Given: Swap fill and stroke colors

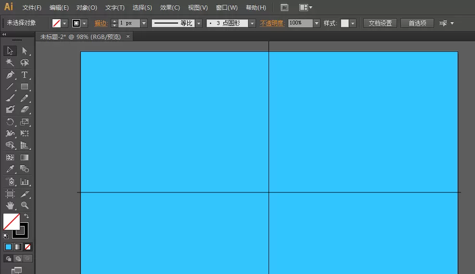Looking at the screenshot, I should point(26,216).
